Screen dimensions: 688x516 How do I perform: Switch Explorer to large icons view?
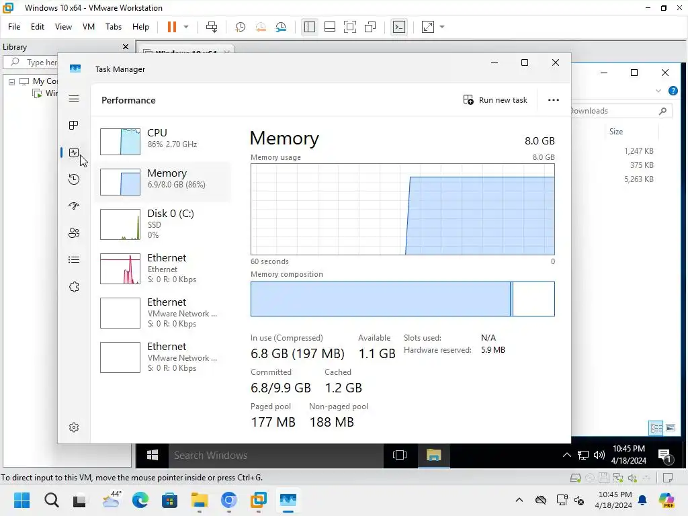671,428
